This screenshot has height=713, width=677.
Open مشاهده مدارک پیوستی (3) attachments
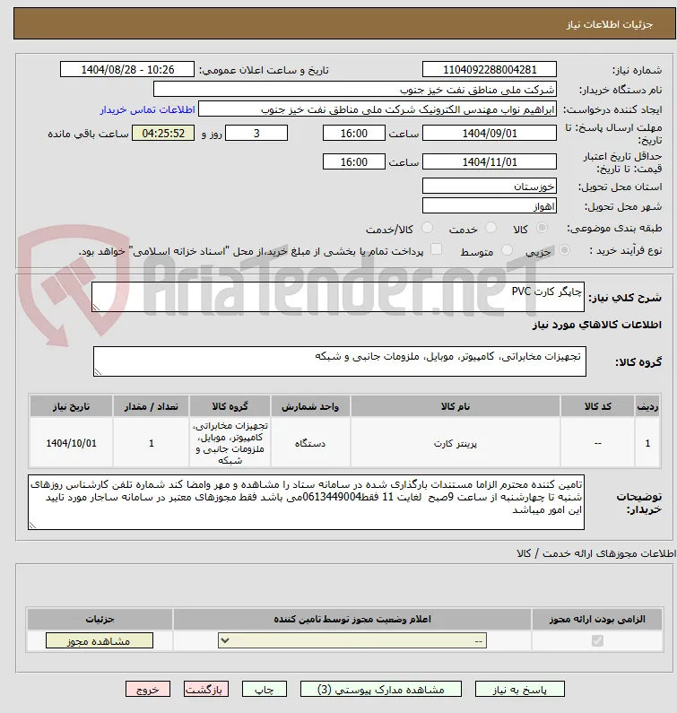click(380, 690)
